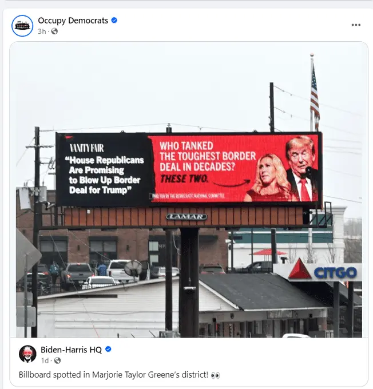Open the billboard photo in full view
373x389 pixels.
pos(189,190)
